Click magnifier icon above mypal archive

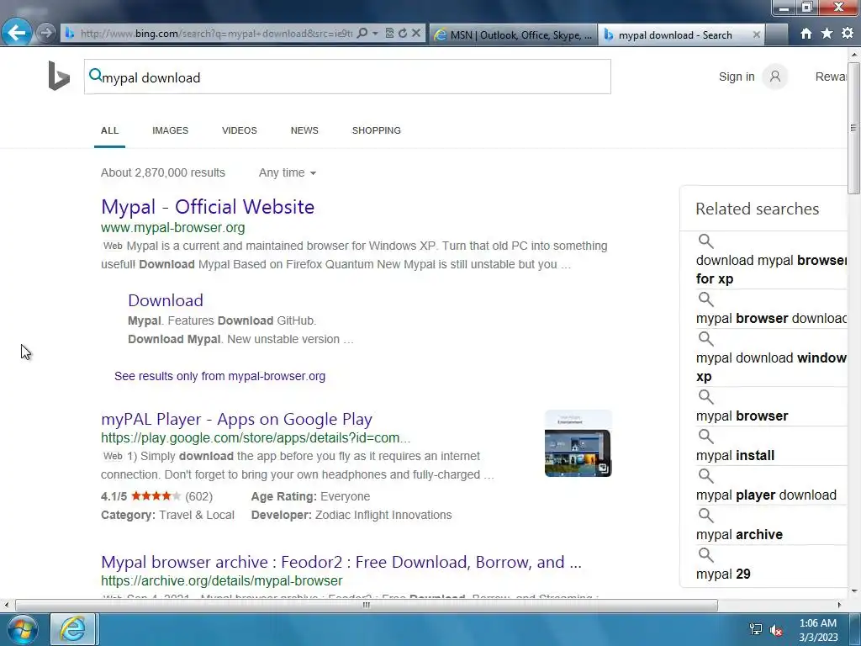coord(705,516)
